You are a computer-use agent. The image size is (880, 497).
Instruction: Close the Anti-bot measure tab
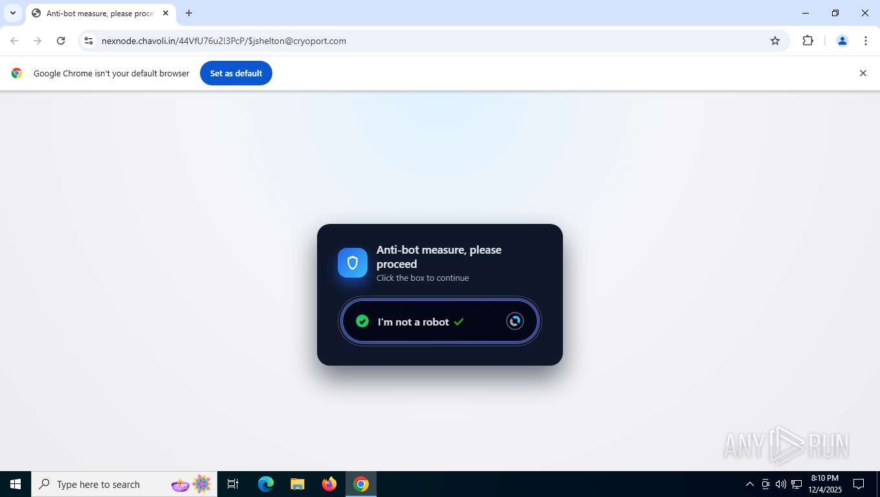tap(166, 13)
